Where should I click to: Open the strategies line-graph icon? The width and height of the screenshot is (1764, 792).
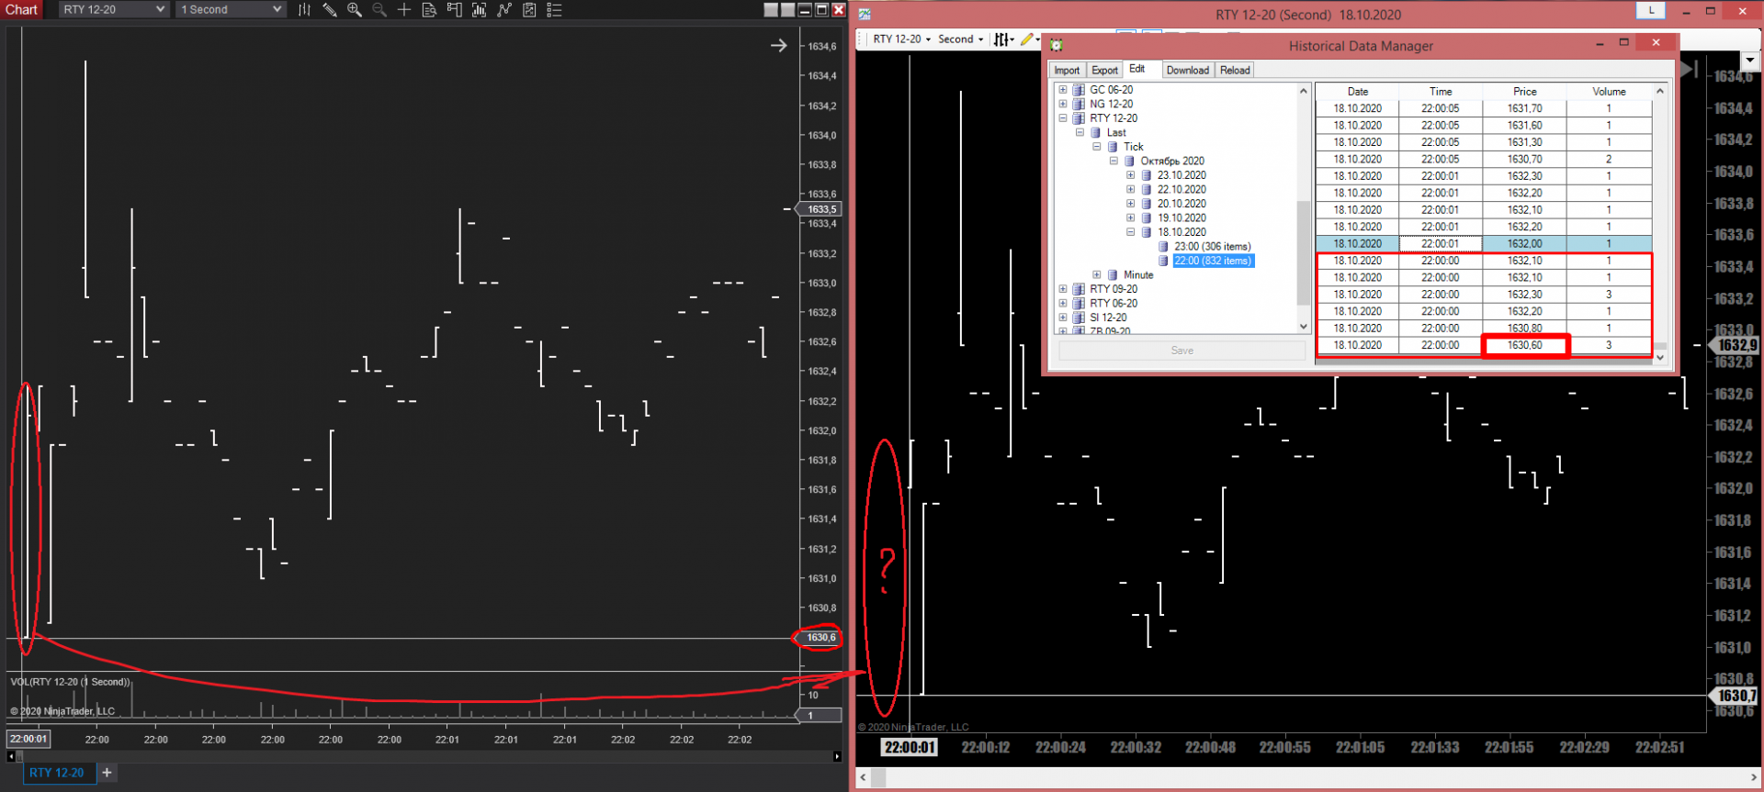503,10
